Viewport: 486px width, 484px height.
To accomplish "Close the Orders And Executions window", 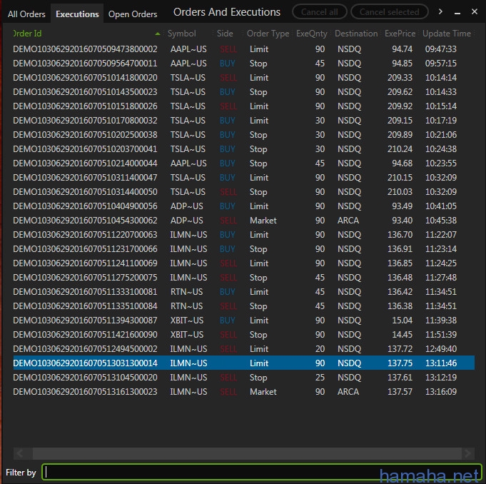I will pos(474,11).
